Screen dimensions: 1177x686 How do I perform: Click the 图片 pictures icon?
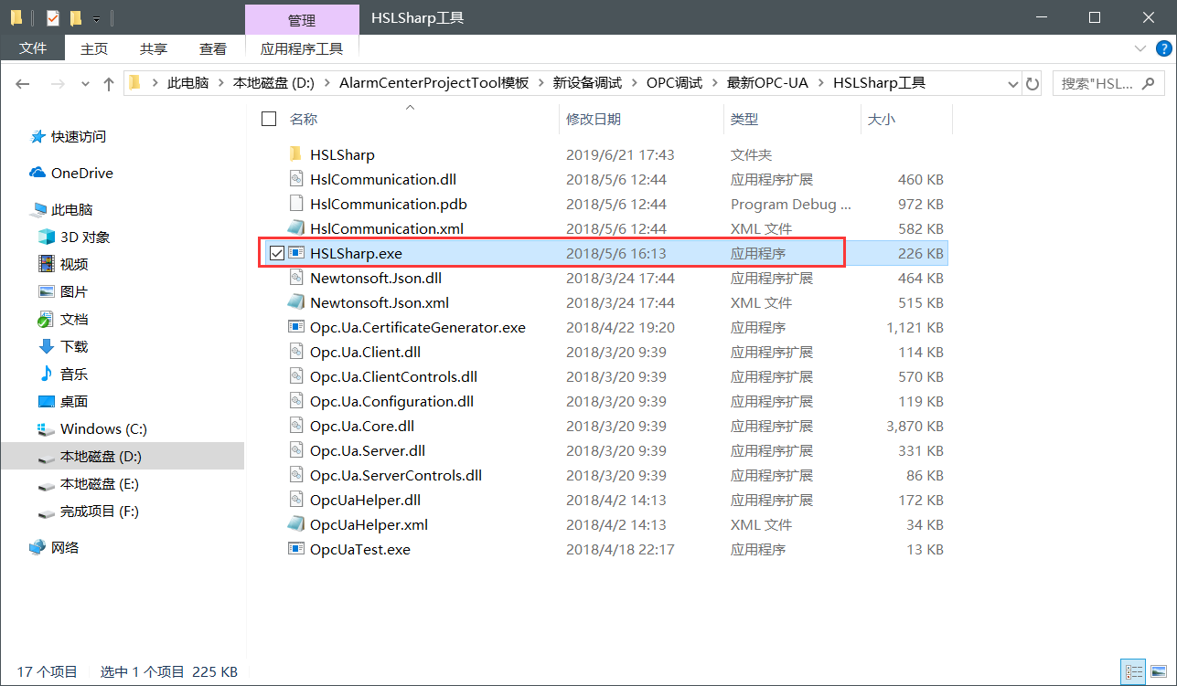point(47,291)
